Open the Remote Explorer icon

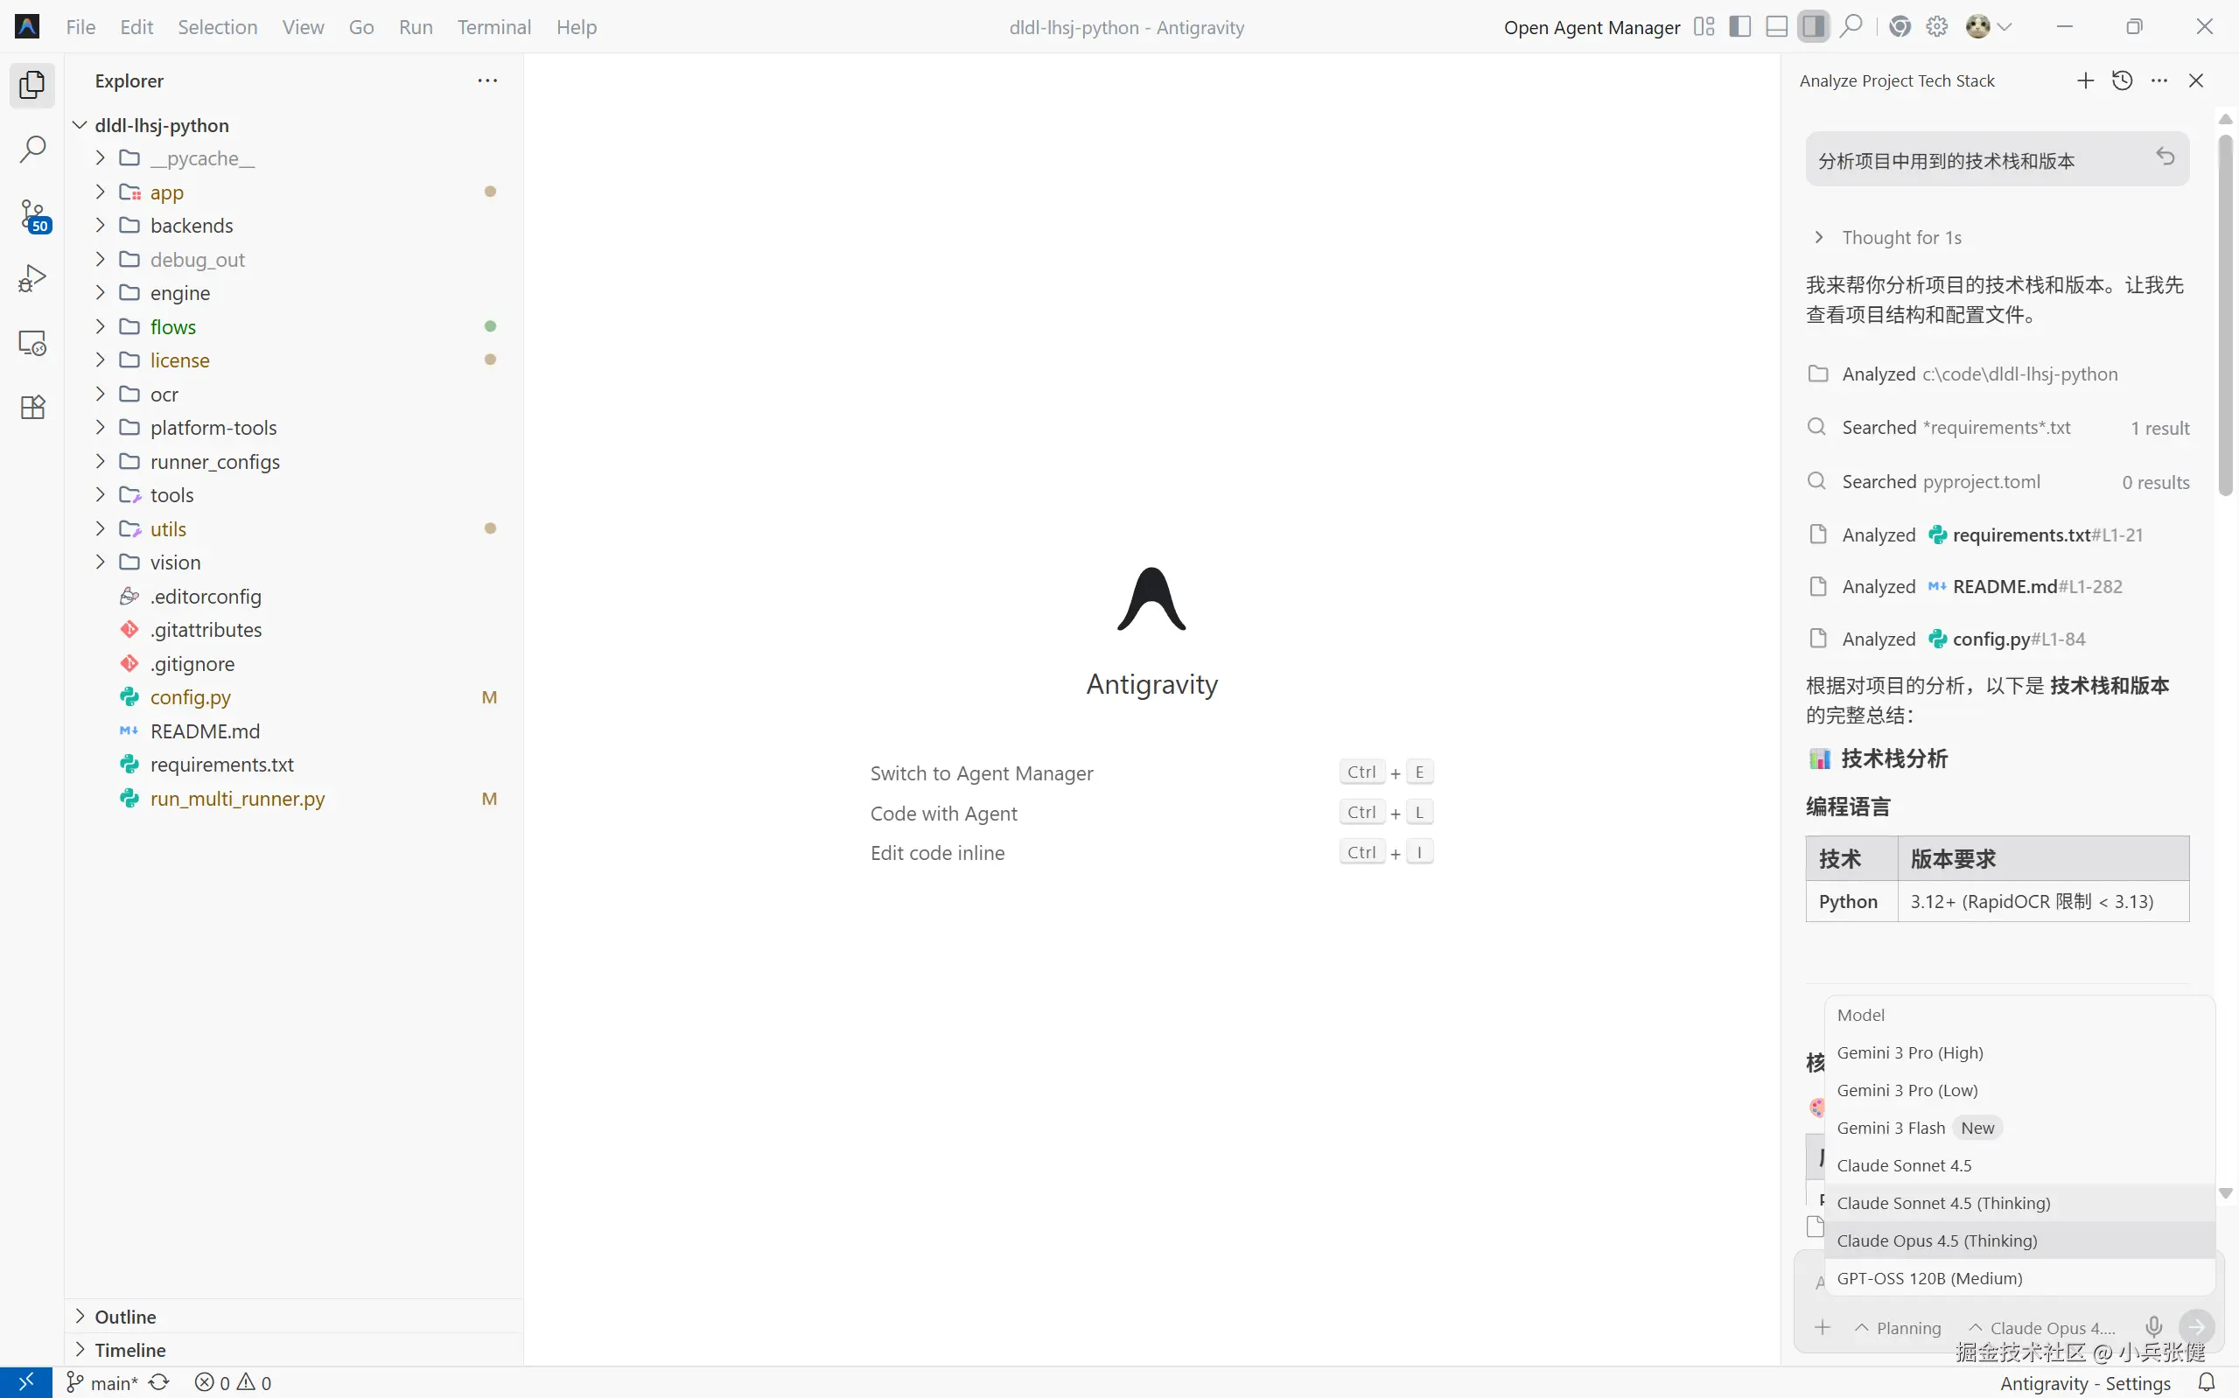tap(32, 343)
